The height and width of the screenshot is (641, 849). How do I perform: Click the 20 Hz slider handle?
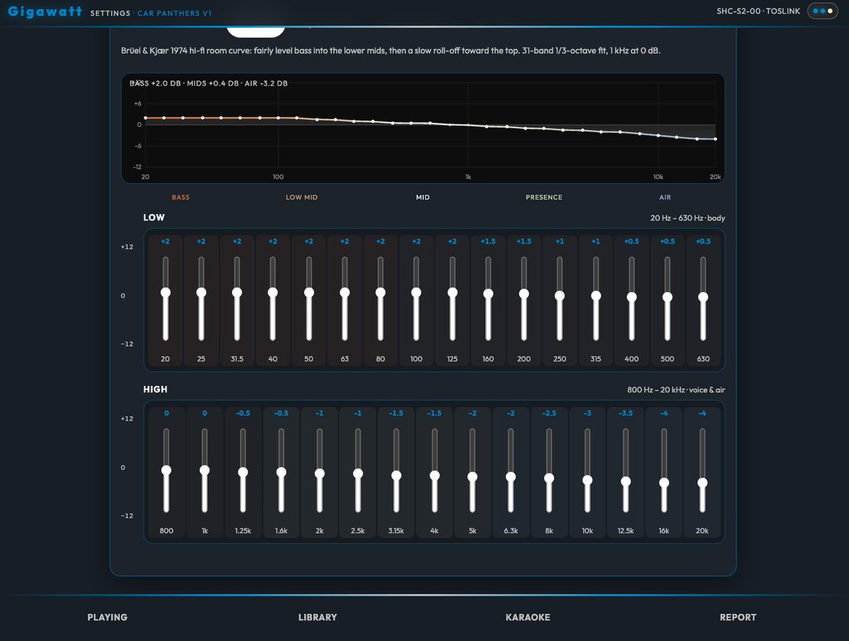(x=166, y=292)
